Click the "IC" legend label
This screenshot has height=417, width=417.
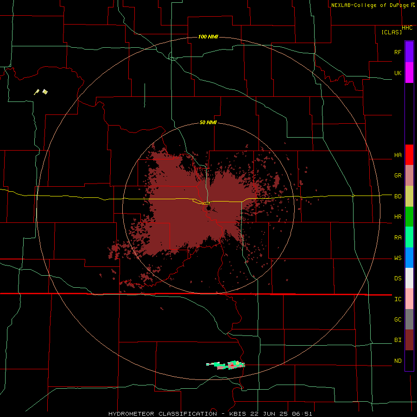pyautogui.click(x=398, y=299)
